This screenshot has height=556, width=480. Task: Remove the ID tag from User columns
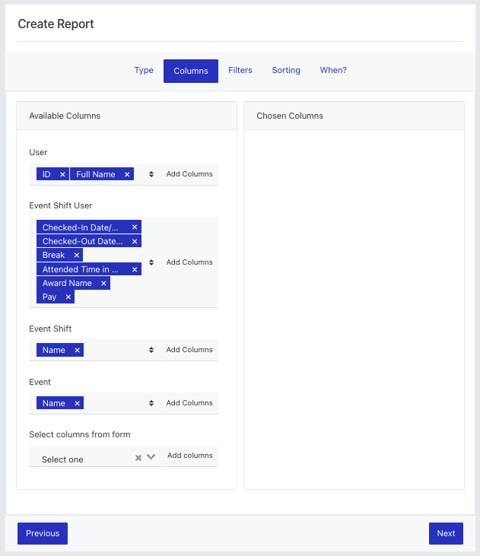pyautogui.click(x=62, y=174)
